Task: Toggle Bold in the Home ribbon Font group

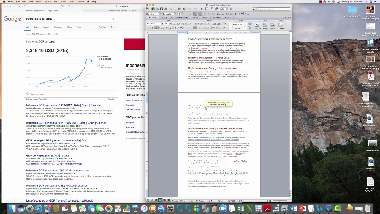Action: (x=148, y=28)
